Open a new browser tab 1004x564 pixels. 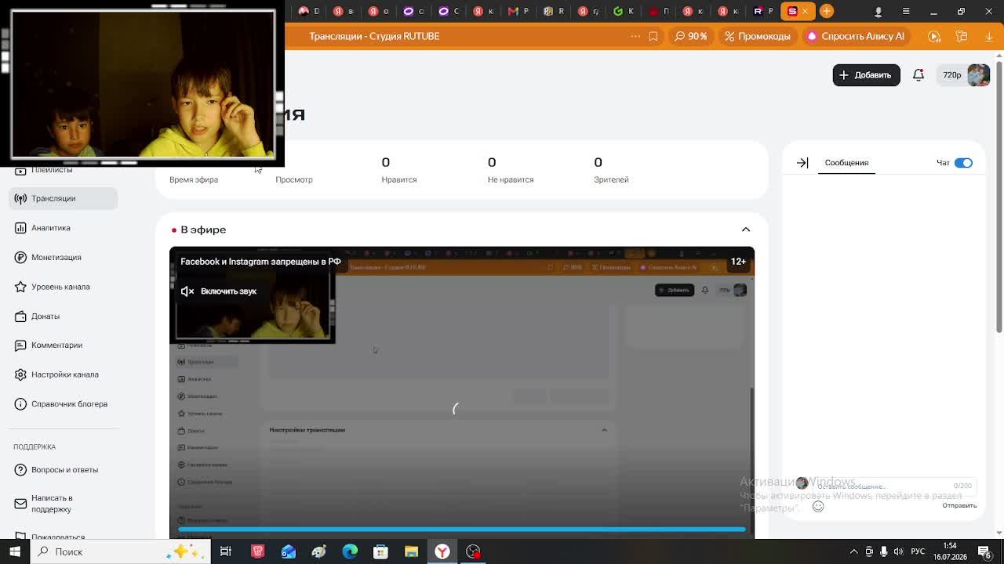827,11
